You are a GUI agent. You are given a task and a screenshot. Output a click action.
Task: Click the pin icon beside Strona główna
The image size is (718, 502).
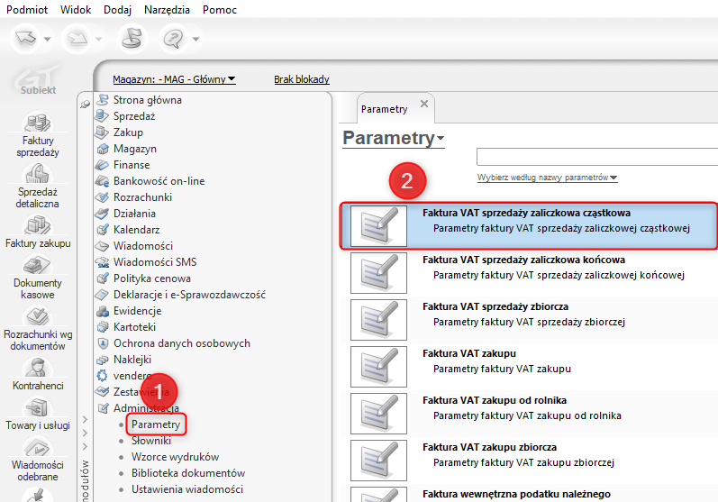pos(86,105)
